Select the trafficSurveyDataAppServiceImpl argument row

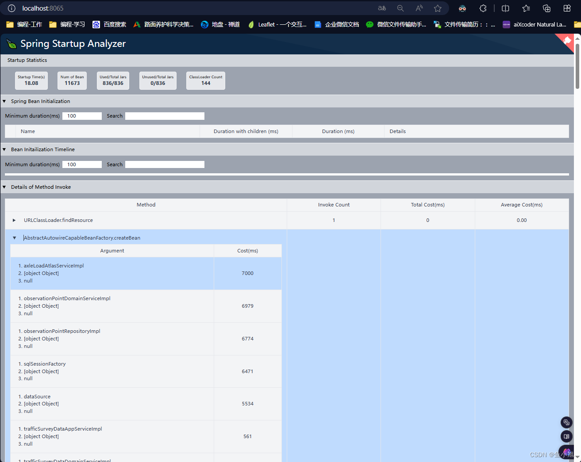146,436
